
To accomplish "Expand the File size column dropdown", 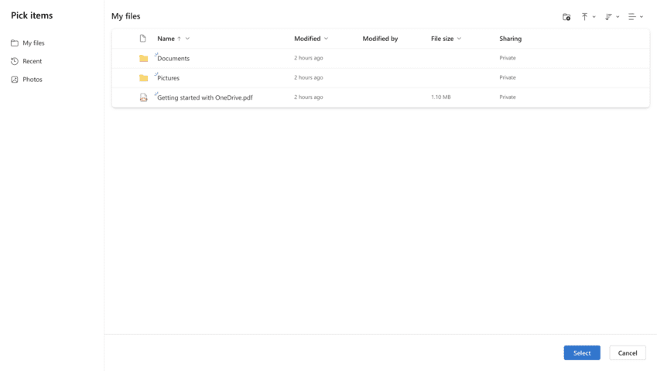I will pyautogui.click(x=459, y=39).
